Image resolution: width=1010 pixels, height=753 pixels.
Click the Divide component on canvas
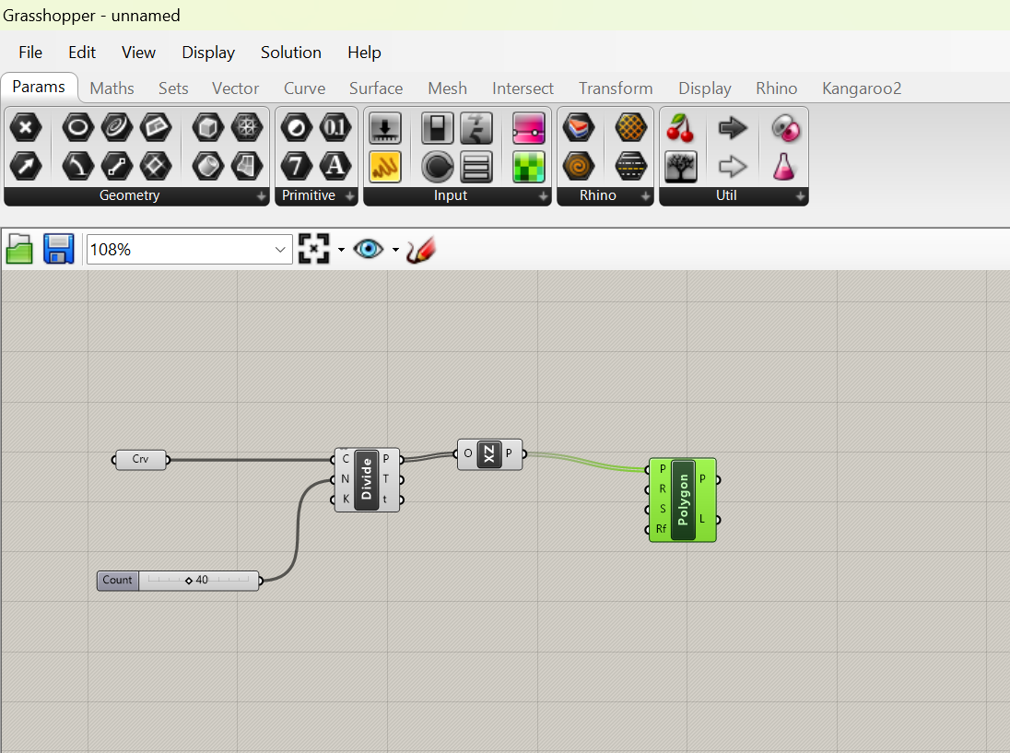pos(366,479)
